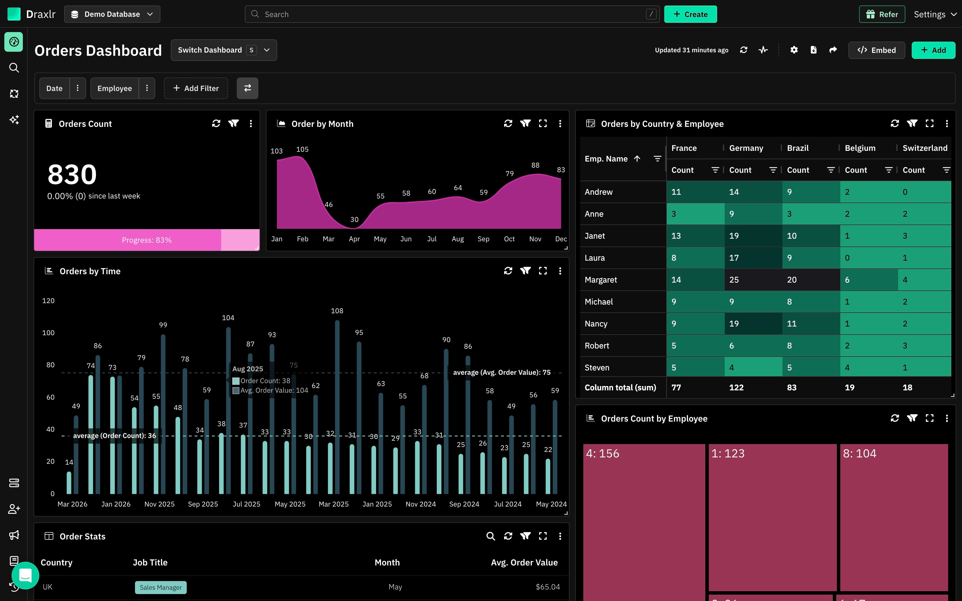Toggle the filter swap arrows button
The width and height of the screenshot is (962, 601).
pos(247,88)
